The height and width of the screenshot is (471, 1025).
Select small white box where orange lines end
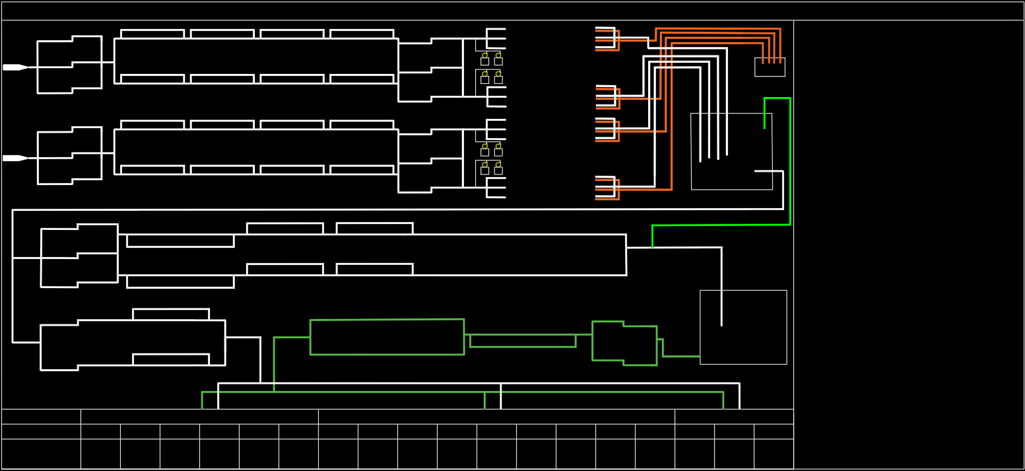770,67
